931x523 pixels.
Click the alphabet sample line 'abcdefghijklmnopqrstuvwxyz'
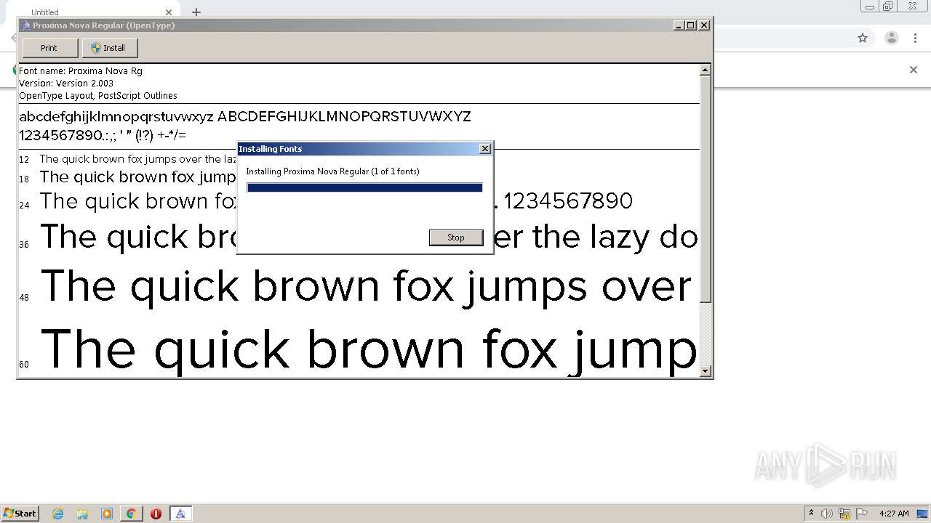coord(116,117)
